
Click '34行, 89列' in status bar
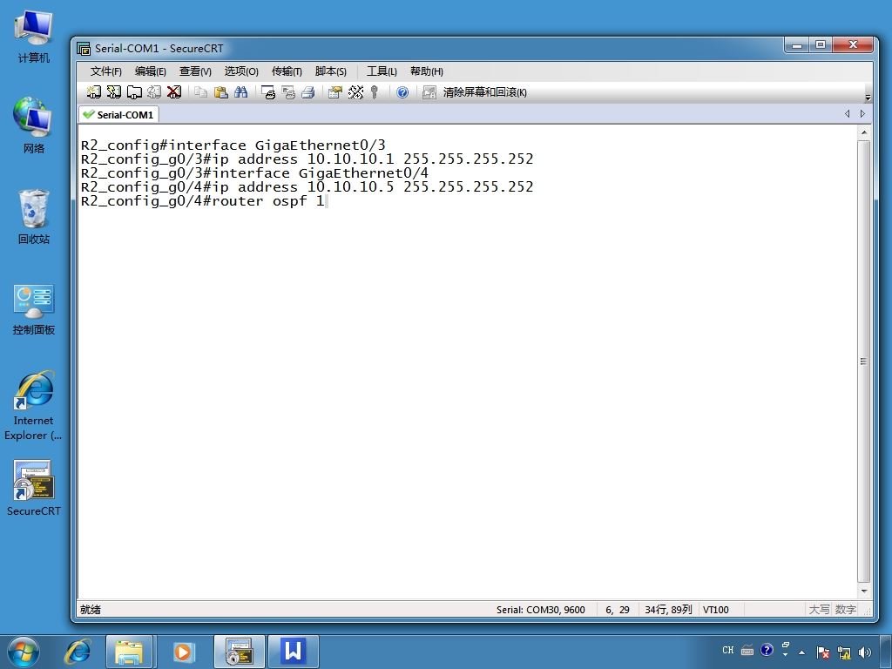point(668,609)
